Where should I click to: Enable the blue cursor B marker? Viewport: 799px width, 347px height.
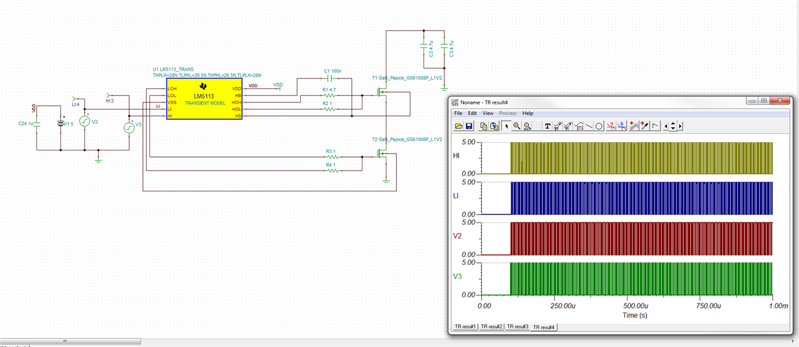pyautogui.click(x=622, y=126)
